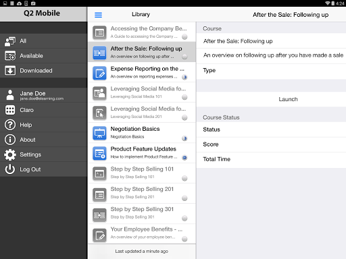Open the Downloaded courses icon
The width and height of the screenshot is (346, 259).
pos(10,71)
